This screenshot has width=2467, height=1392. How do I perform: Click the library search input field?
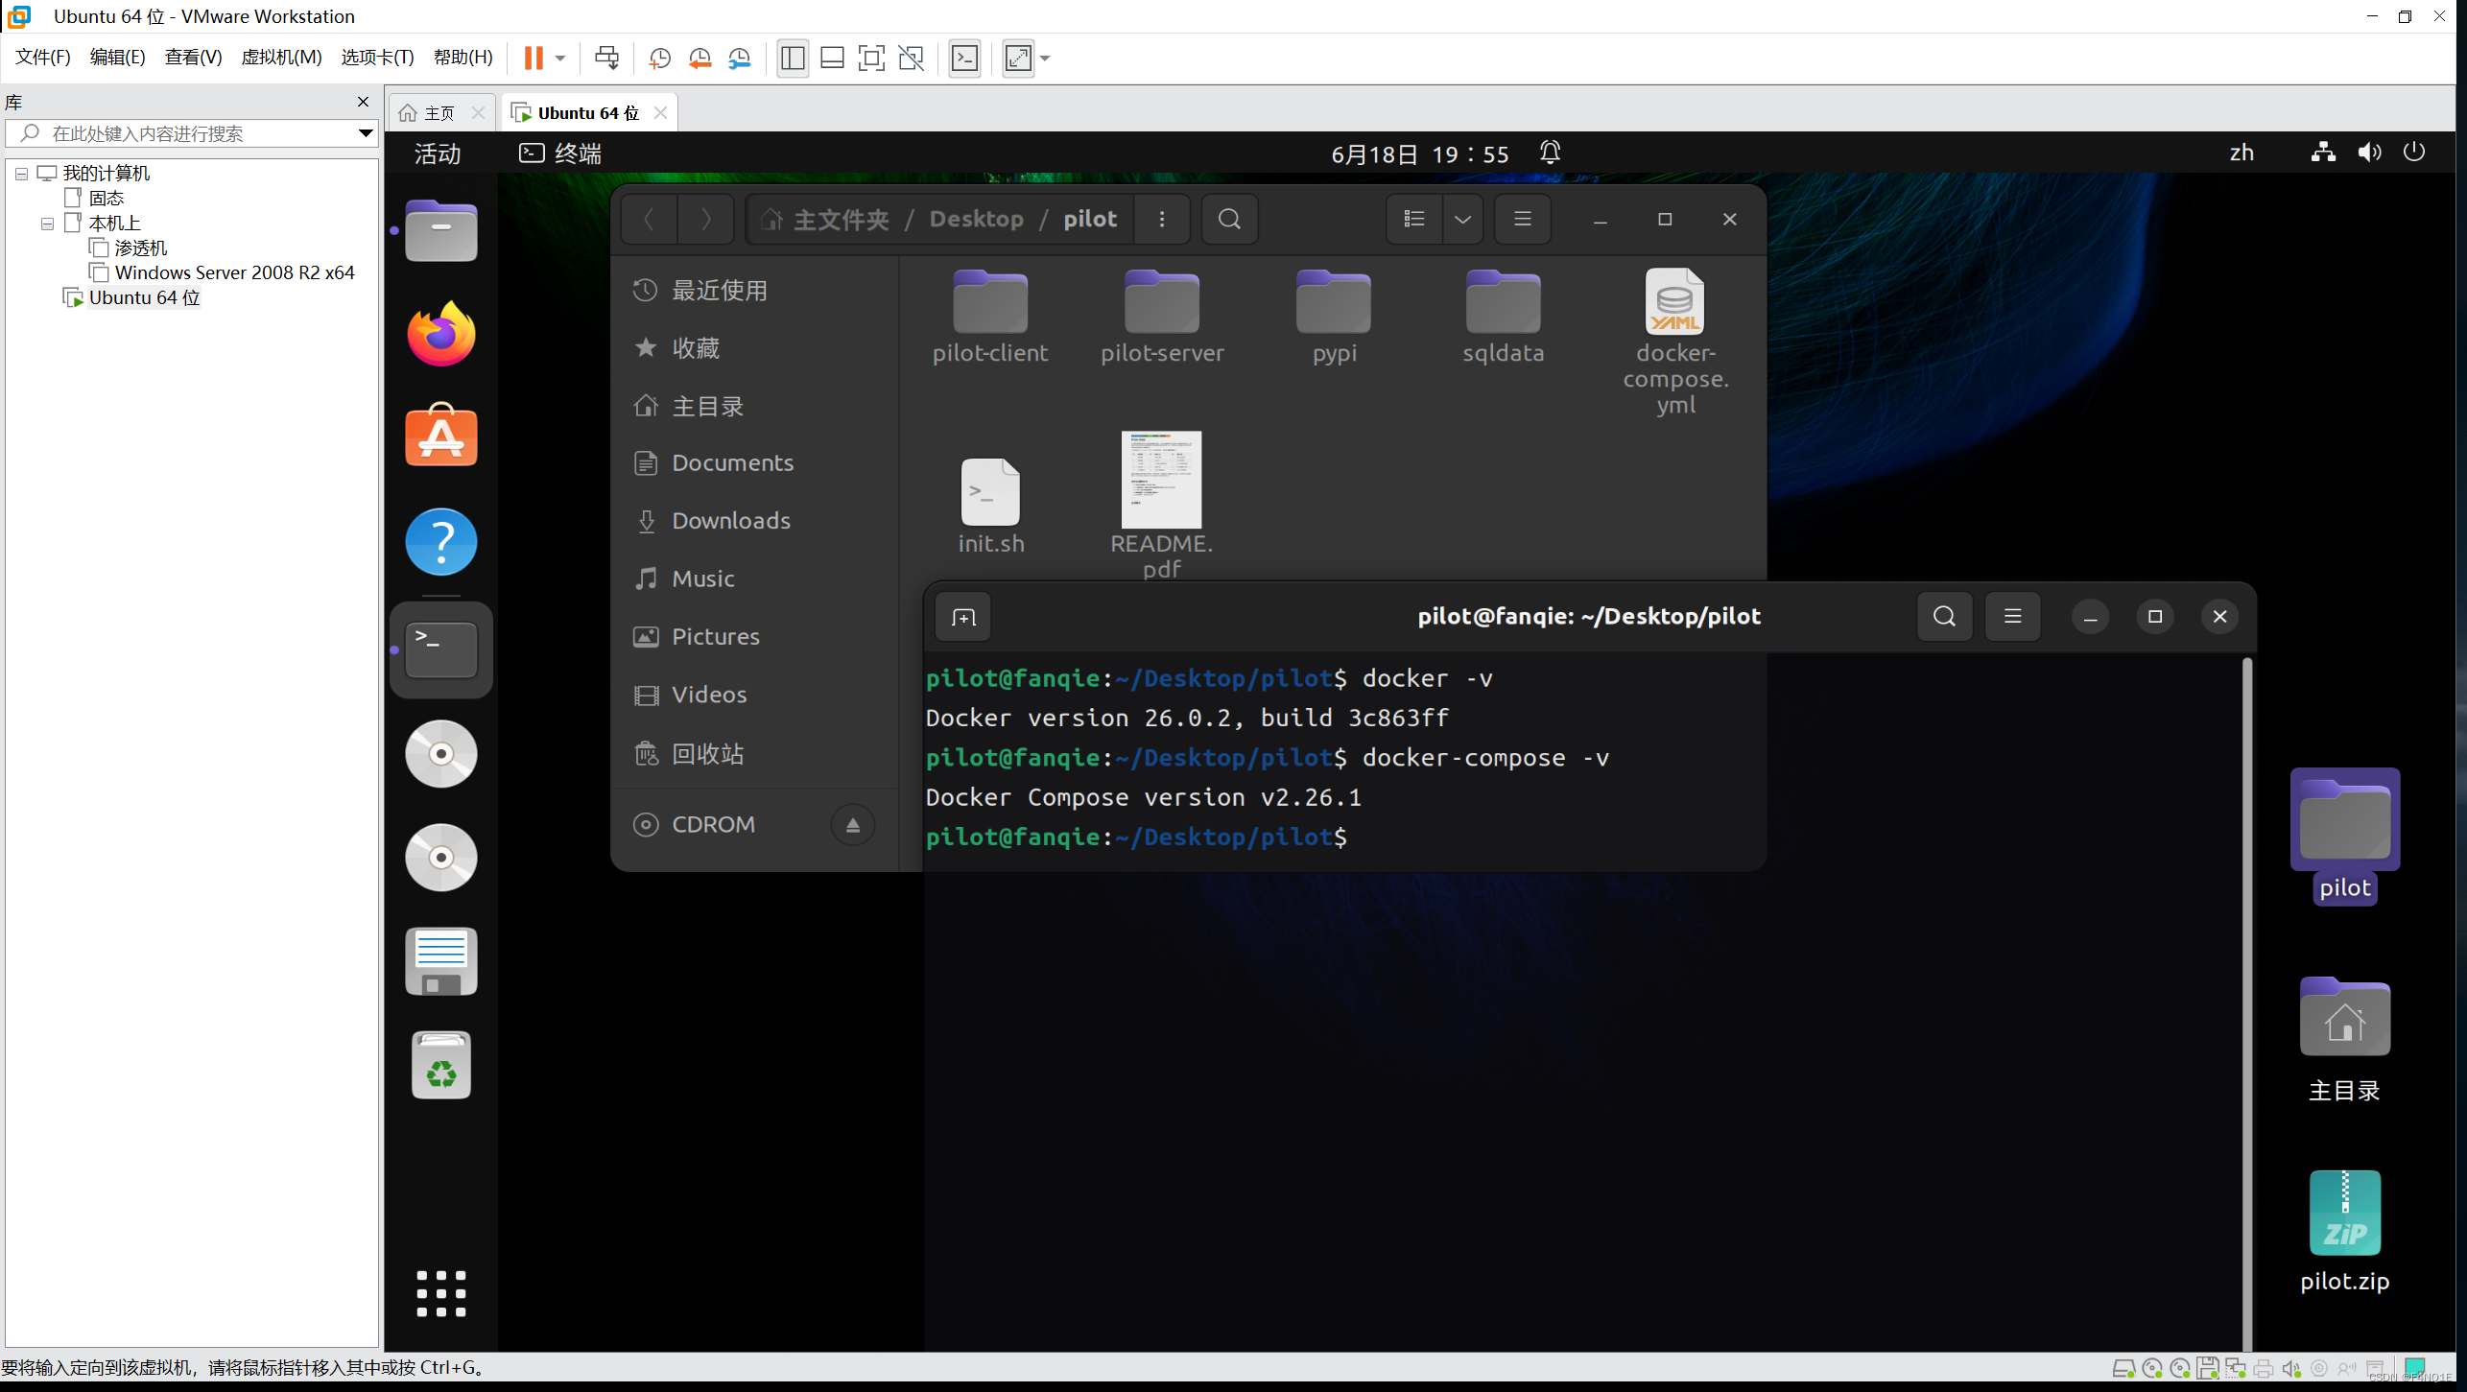point(192,133)
